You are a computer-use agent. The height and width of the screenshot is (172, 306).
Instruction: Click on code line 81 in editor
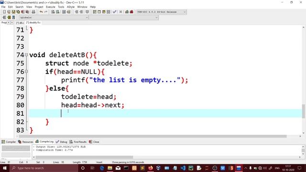pyautogui.click(x=165, y=113)
